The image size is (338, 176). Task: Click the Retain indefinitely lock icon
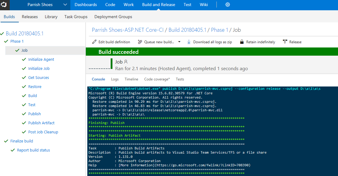[242, 42]
